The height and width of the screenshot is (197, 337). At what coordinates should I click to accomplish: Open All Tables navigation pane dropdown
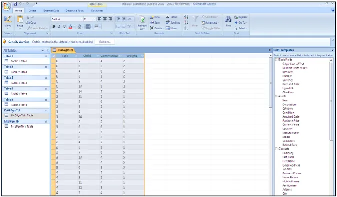43,51
